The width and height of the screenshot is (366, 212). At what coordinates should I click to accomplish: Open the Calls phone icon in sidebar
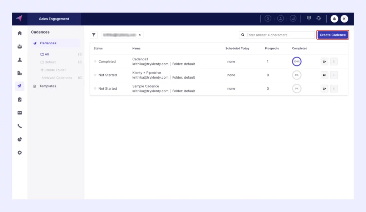tap(20, 126)
